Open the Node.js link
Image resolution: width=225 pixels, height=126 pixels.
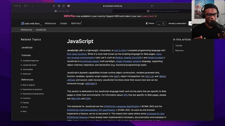pyautogui.click(x=119, y=58)
